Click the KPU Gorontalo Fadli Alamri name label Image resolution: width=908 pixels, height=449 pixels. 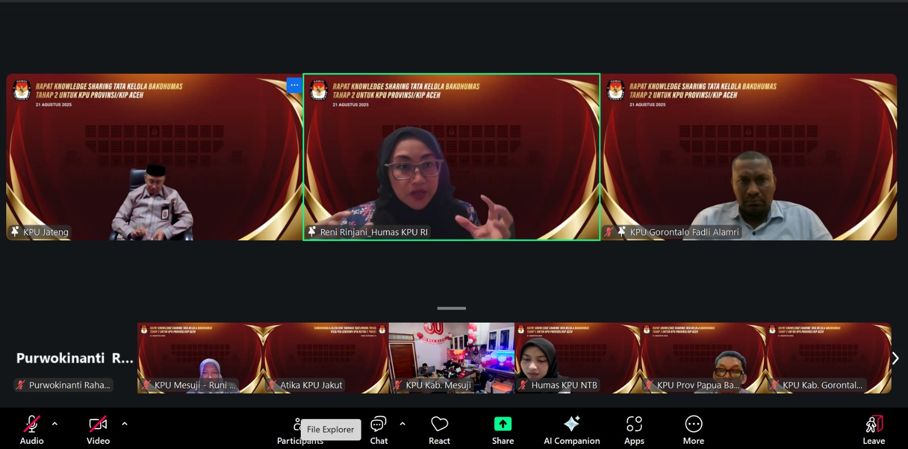point(684,232)
